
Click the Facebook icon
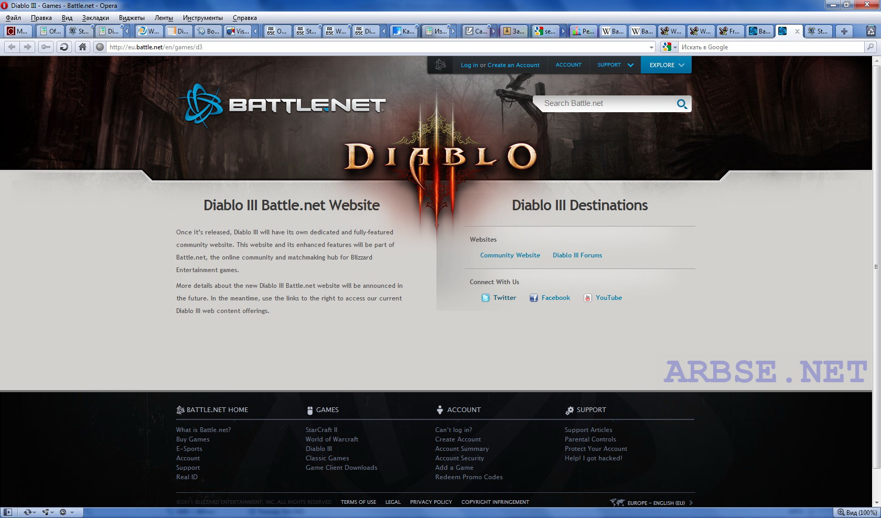tap(533, 298)
